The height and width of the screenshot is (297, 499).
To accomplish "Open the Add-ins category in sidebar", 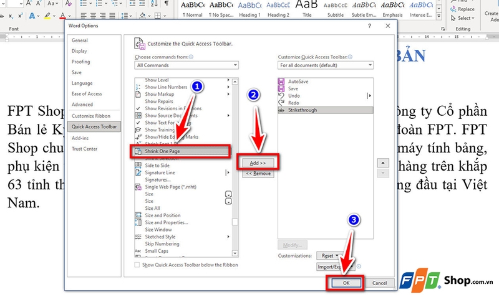I will coord(80,138).
